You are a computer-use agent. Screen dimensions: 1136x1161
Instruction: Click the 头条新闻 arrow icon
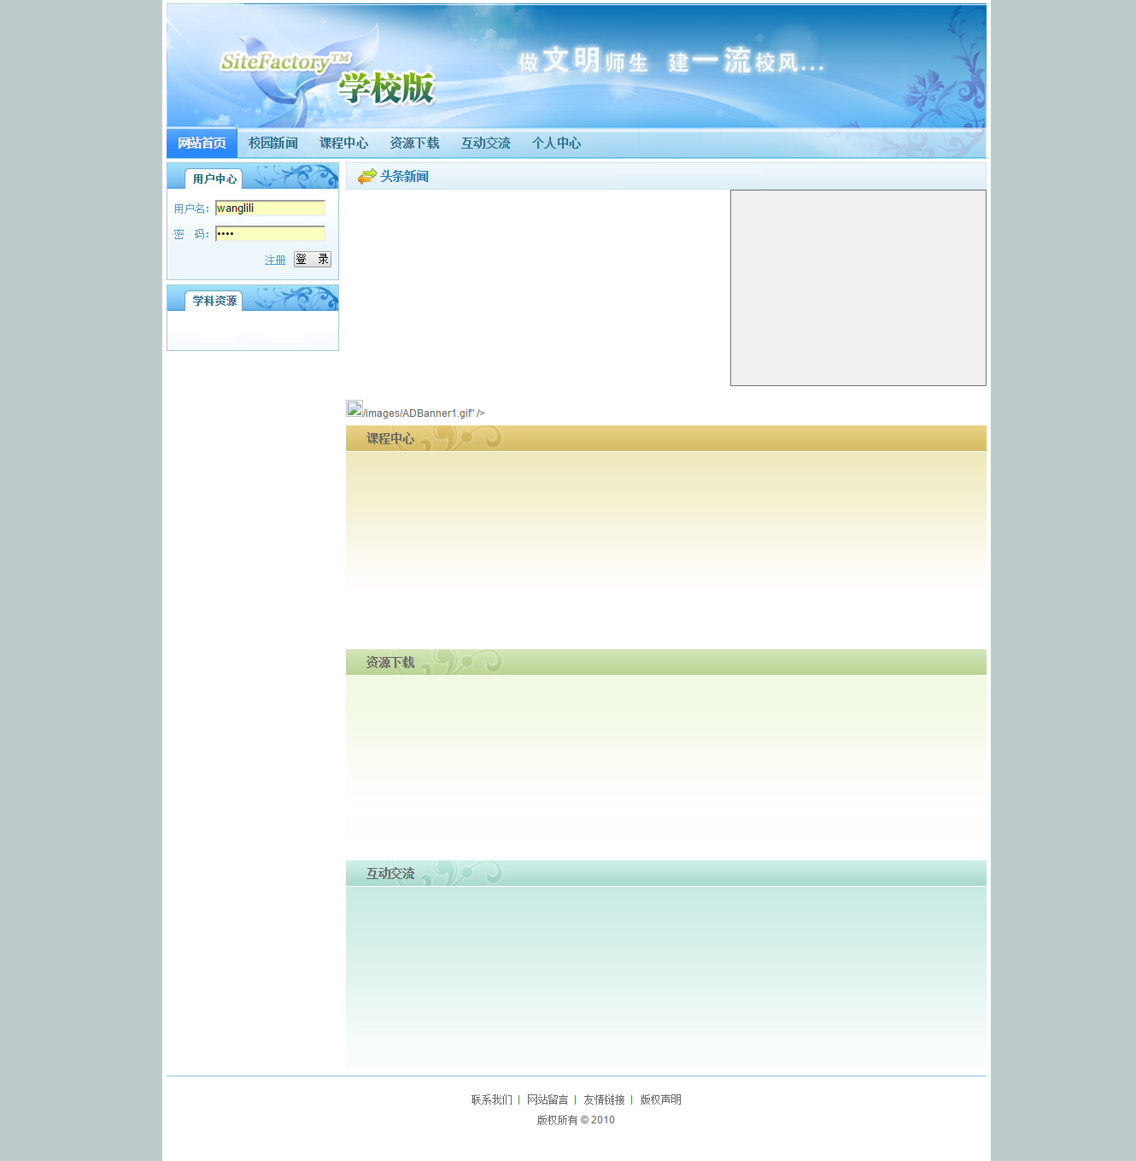coord(367,177)
